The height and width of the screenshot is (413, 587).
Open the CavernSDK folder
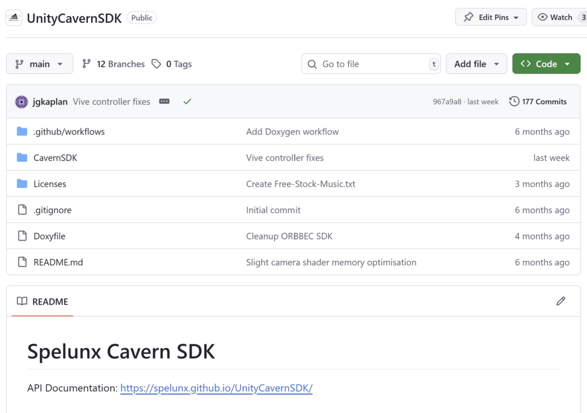coord(55,158)
